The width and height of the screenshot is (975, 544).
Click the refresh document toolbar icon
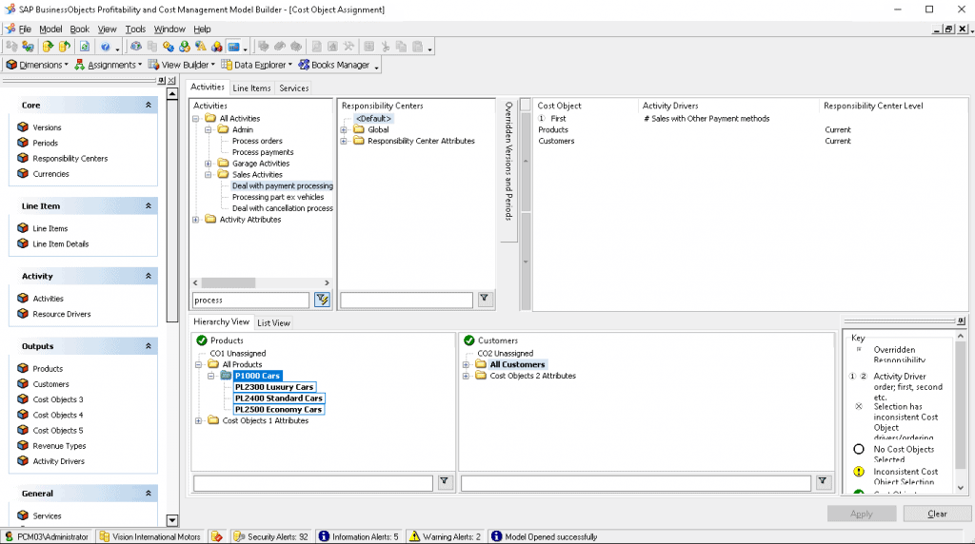85,47
